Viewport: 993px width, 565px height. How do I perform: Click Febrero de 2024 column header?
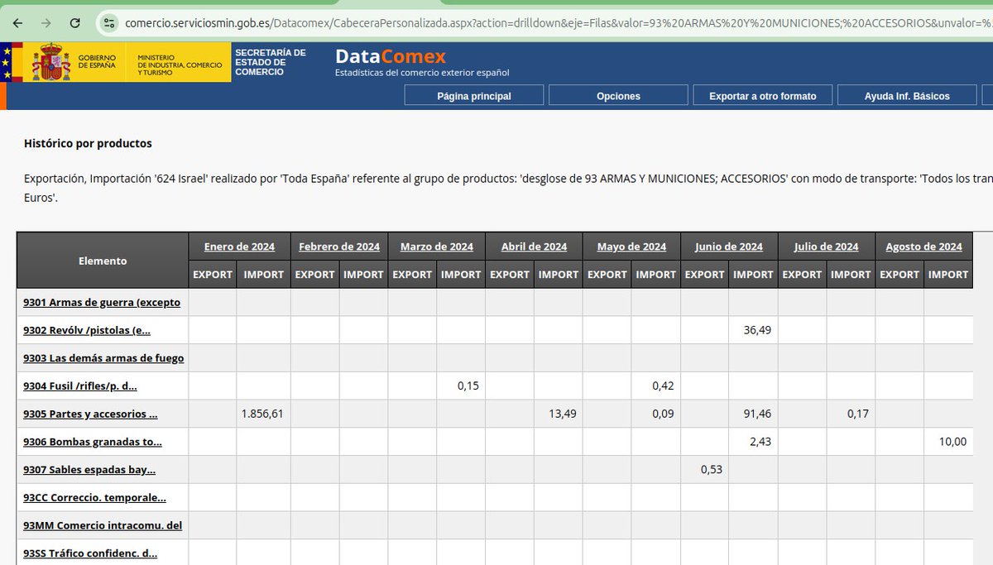point(339,247)
